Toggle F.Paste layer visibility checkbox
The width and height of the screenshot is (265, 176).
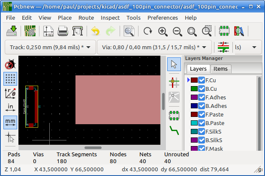pos(202,114)
